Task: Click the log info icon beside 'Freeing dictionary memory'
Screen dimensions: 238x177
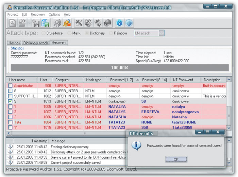Action: pyautogui.click(x=10, y=146)
